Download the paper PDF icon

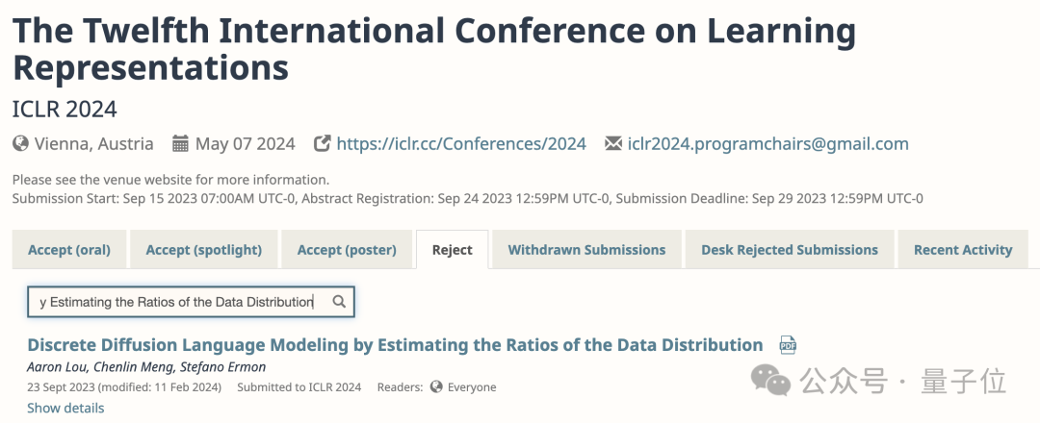[788, 346]
